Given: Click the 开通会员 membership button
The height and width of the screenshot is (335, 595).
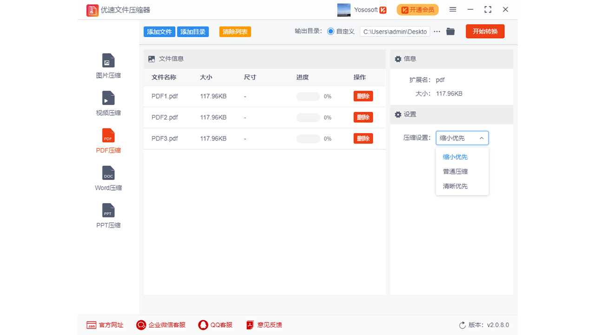Looking at the screenshot, I should pyautogui.click(x=417, y=9).
